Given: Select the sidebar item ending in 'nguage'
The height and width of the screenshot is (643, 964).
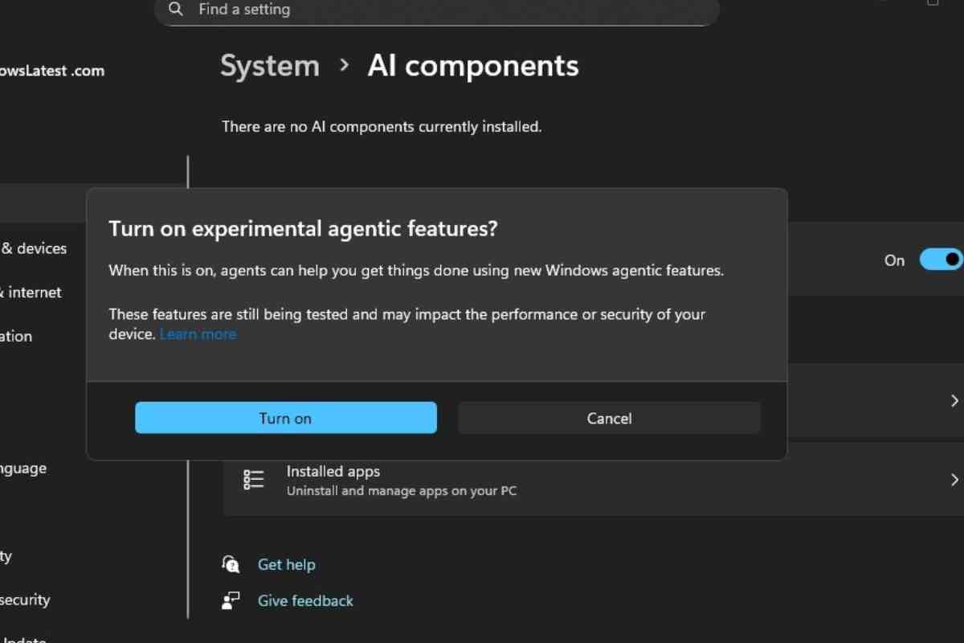Looking at the screenshot, I should 24,468.
